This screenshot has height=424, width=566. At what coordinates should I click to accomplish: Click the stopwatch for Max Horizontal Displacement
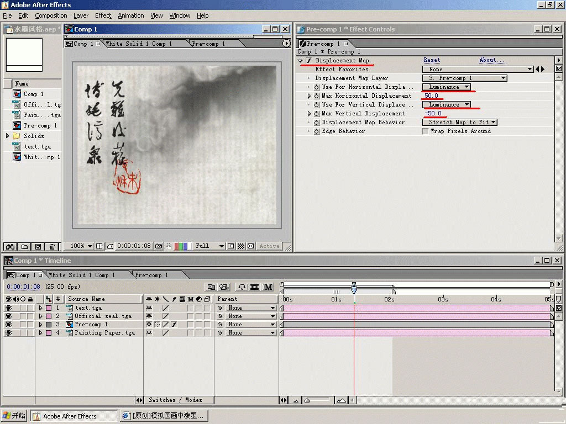317,96
